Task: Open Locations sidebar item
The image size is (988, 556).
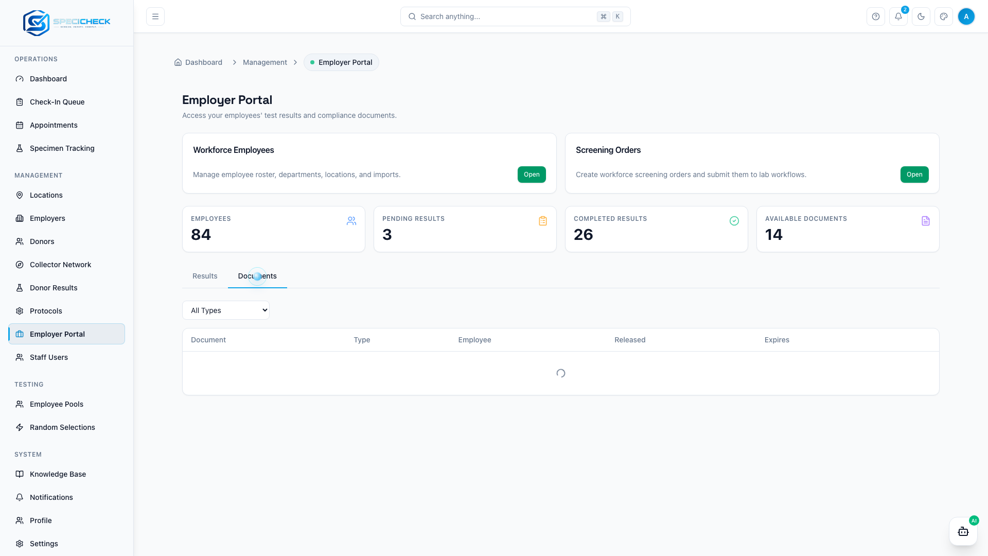Action: click(66, 195)
